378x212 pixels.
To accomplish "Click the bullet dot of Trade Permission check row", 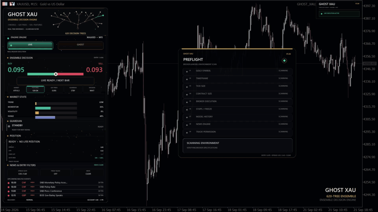I will [x=187, y=132].
